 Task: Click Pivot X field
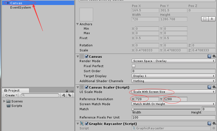pos(147,38)
